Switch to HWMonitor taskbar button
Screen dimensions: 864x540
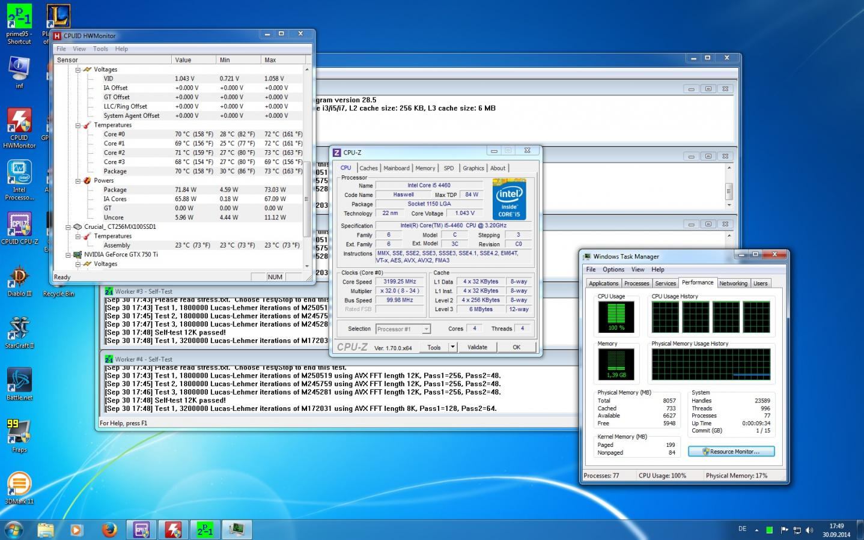tap(173, 529)
